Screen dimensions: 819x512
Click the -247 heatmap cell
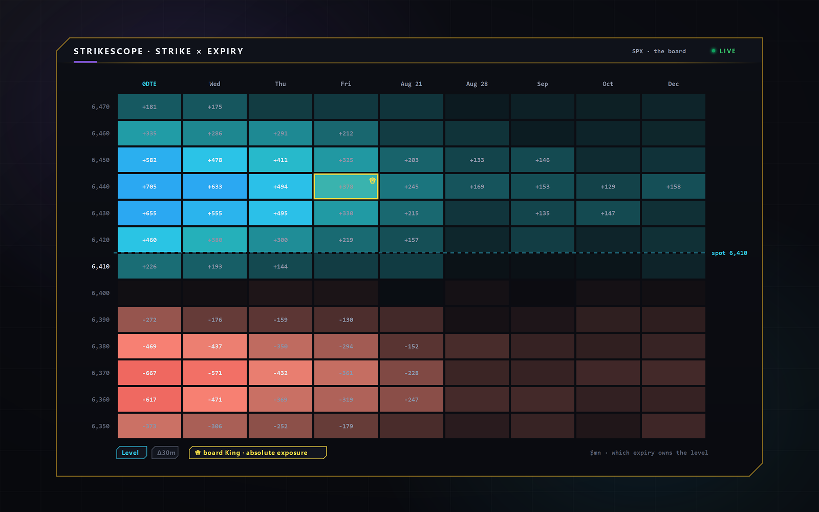[x=412, y=399]
